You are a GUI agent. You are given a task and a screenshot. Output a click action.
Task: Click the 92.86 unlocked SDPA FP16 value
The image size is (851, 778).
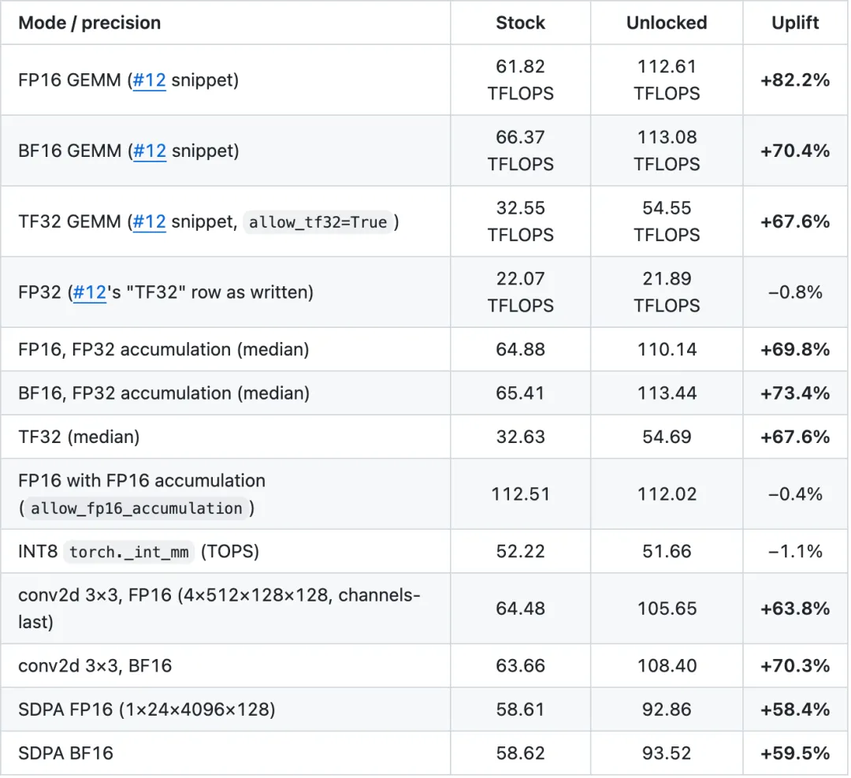click(667, 709)
